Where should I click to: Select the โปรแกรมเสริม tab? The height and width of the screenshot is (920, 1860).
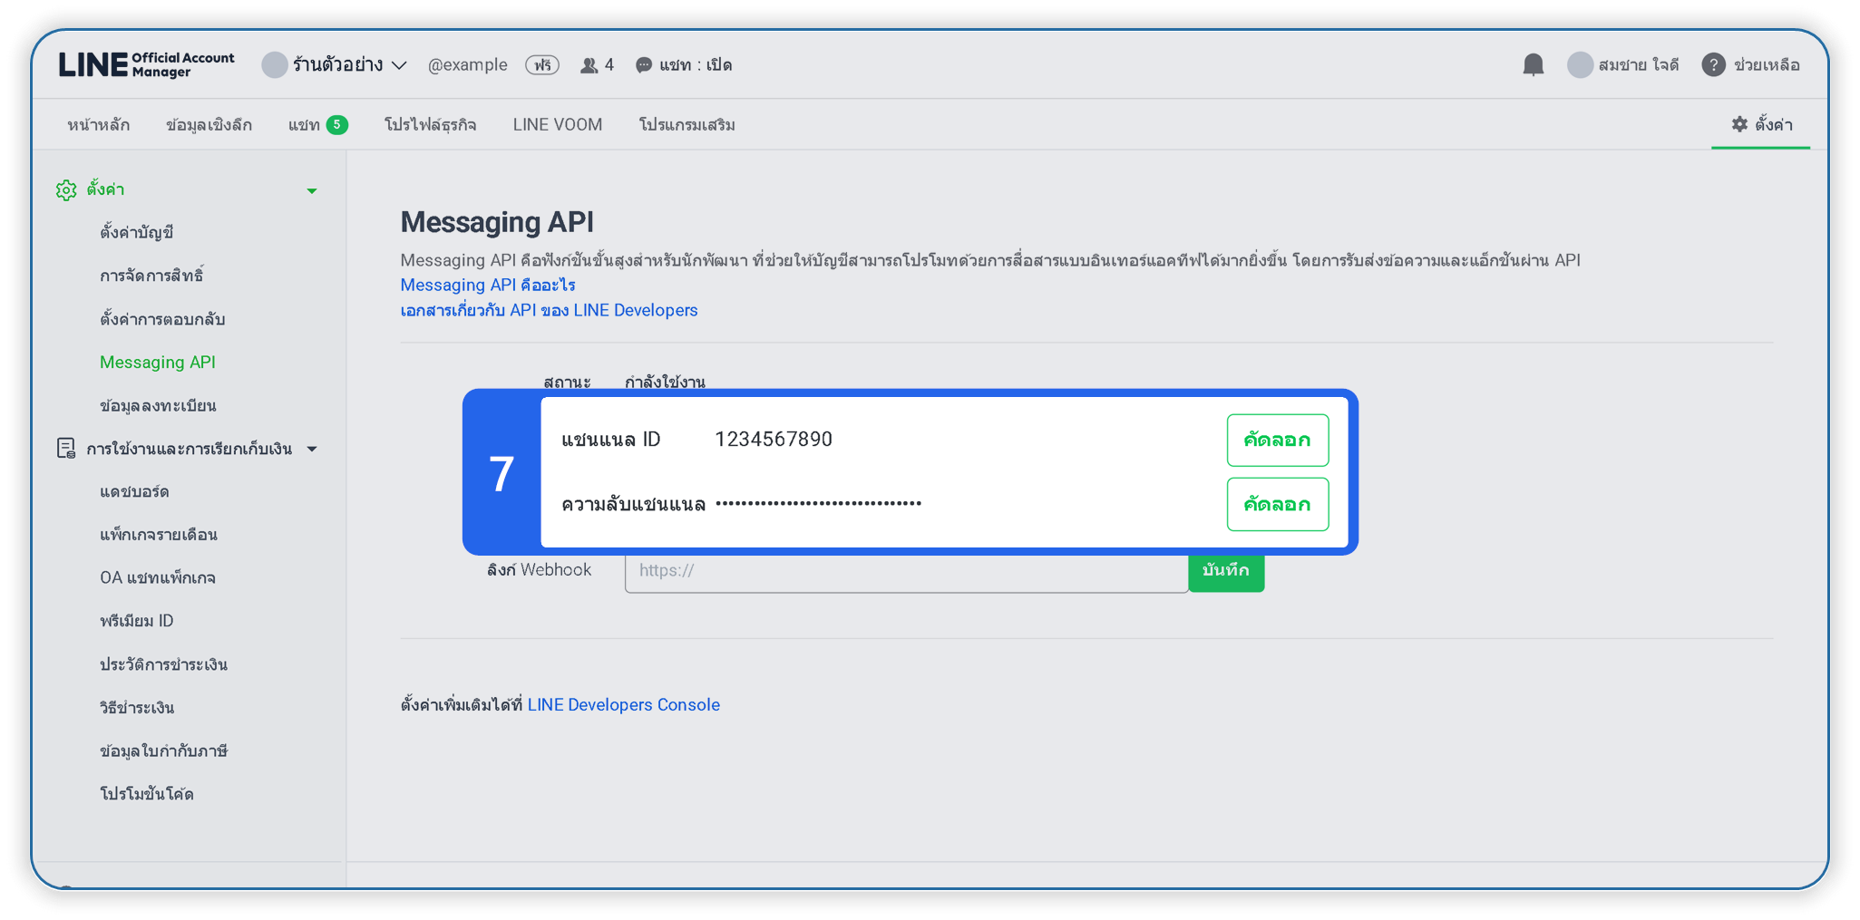tap(687, 125)
